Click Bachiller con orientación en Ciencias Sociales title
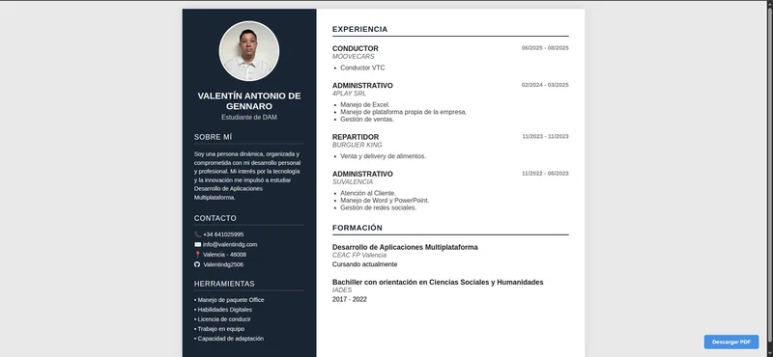 tap(438, 282)
